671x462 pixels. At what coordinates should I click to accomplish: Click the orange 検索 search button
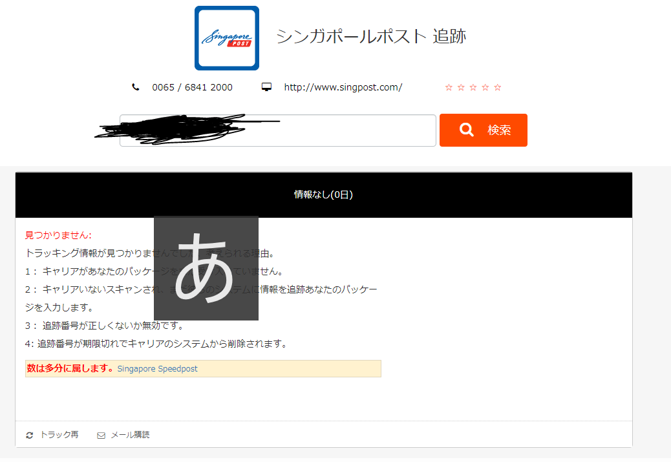(x=483, y=130)
